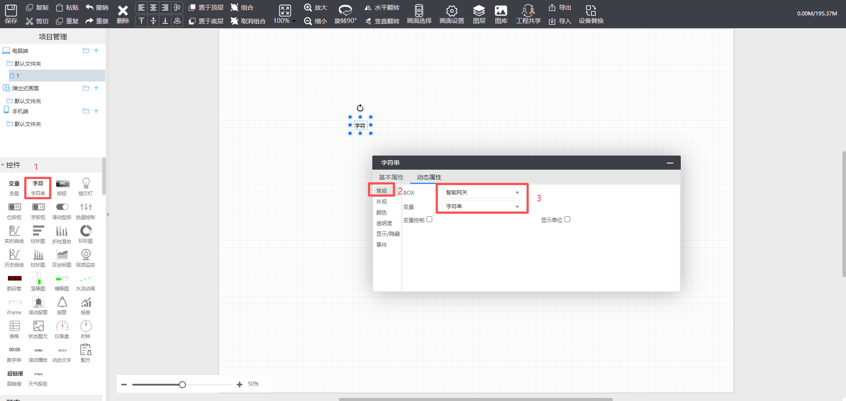Click the zoom slider handle
The height and width of the screenshot is (401, 846).
tap(182, 385)
